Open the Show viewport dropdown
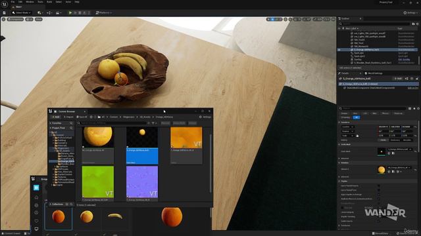The height and width of the screenshot is (236, 421). 39,19
